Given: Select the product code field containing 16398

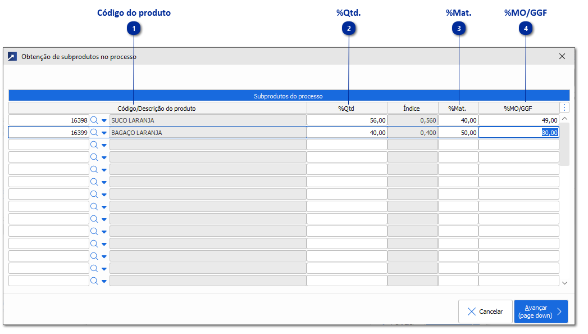Looking at the screenshot, I should [49, 120].
